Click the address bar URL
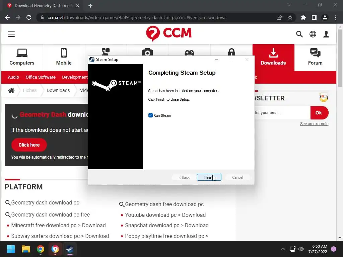This screenshot has height=257, width=343. tap(137, 17)
